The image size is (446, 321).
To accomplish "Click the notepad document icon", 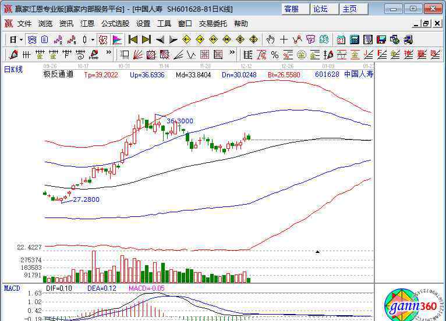I will tap(368, 40).
